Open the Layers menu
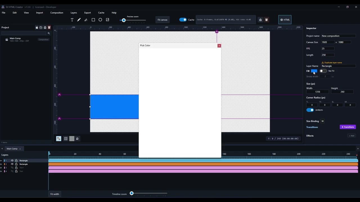This screenshot has height=202, width=360. (74, 13)
